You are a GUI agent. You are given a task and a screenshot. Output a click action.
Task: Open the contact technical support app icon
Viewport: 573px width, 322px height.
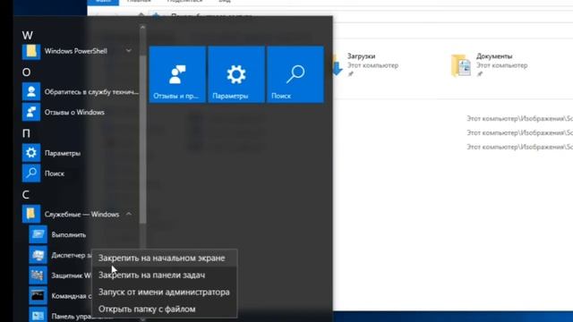tap(31, 91)
